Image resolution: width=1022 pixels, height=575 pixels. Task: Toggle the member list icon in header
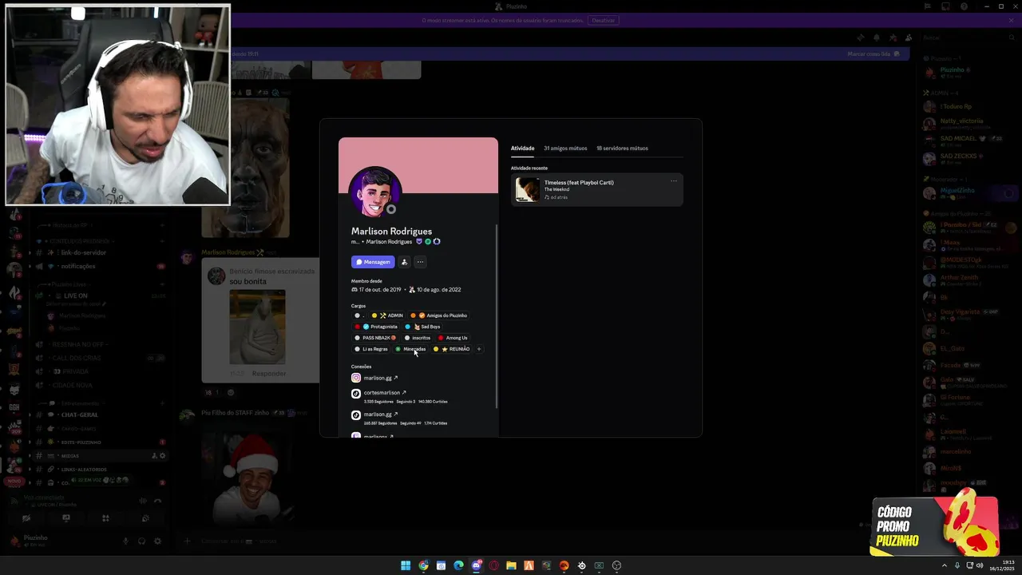coord(909,38)
